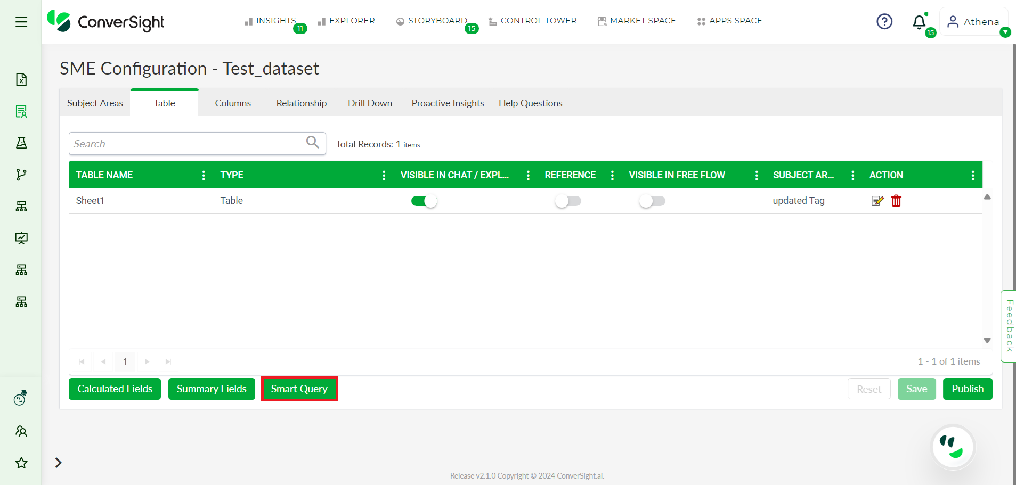Open the favorites star icon

point(21,463)
